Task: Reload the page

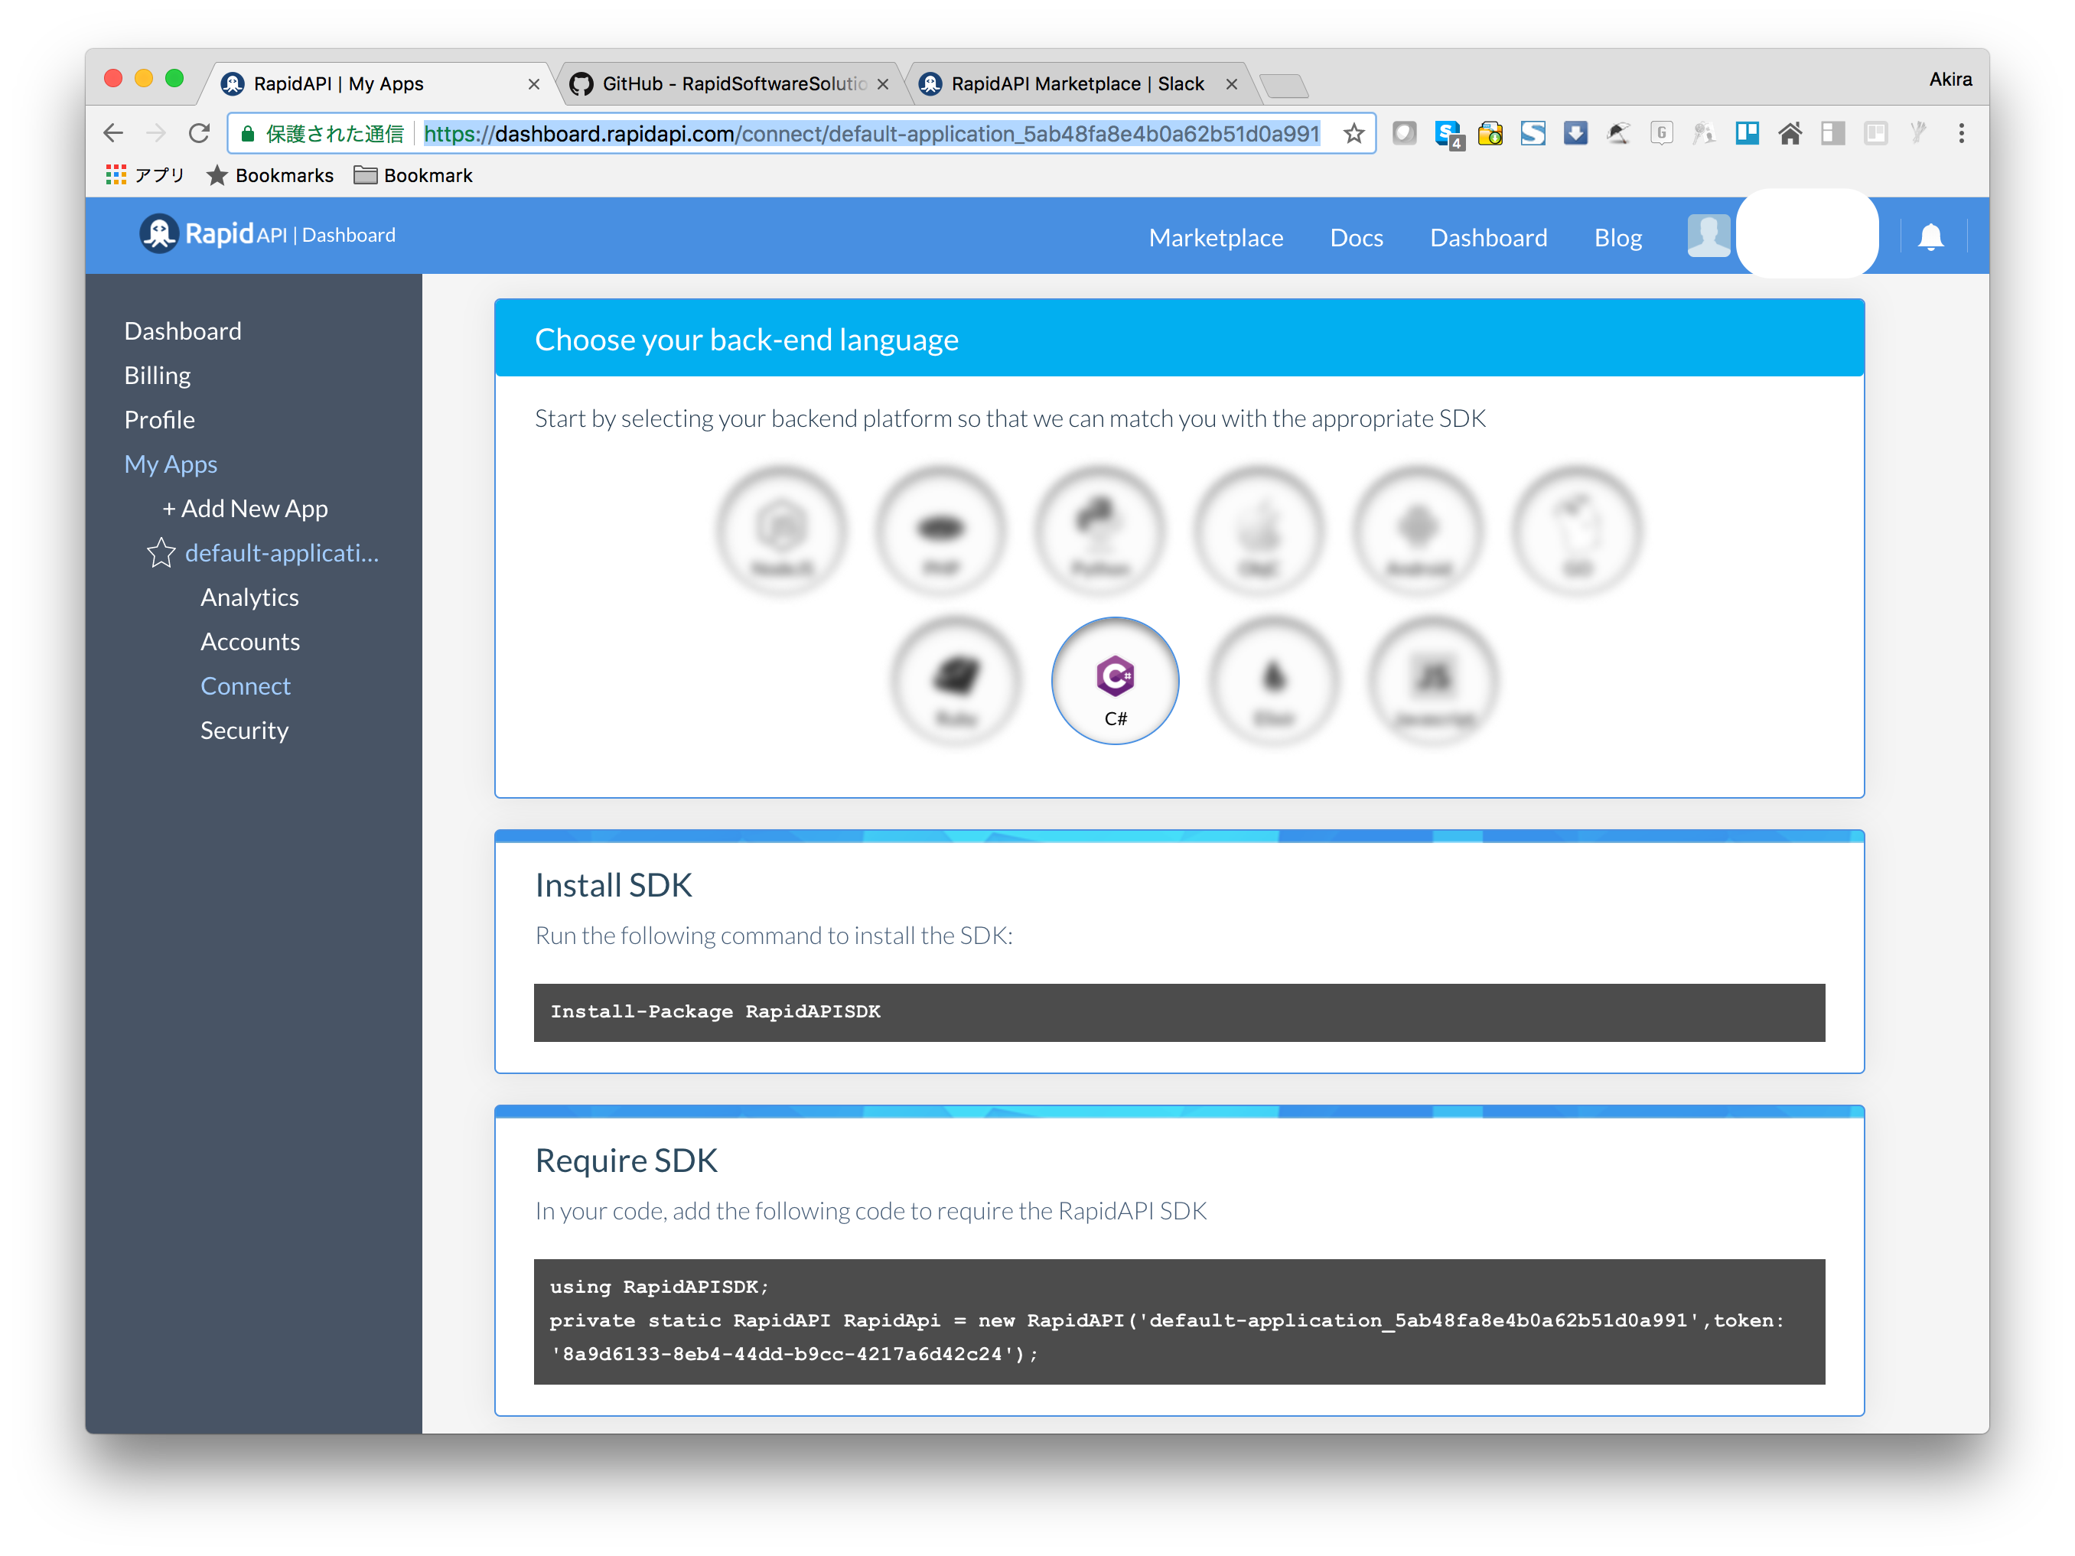Action: [199, 133]
